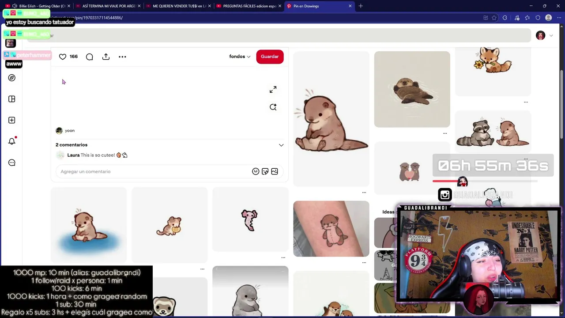565x318 pixels.
Task: Mute the Billie Eilish tab audio
Action: pos(15,6)
